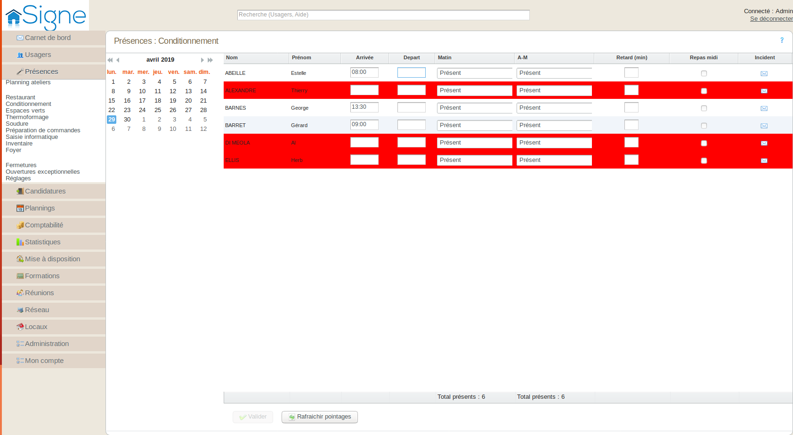Go to next year in calendar
The height and width of the screenshot is (435, 793).
(210, 60)
